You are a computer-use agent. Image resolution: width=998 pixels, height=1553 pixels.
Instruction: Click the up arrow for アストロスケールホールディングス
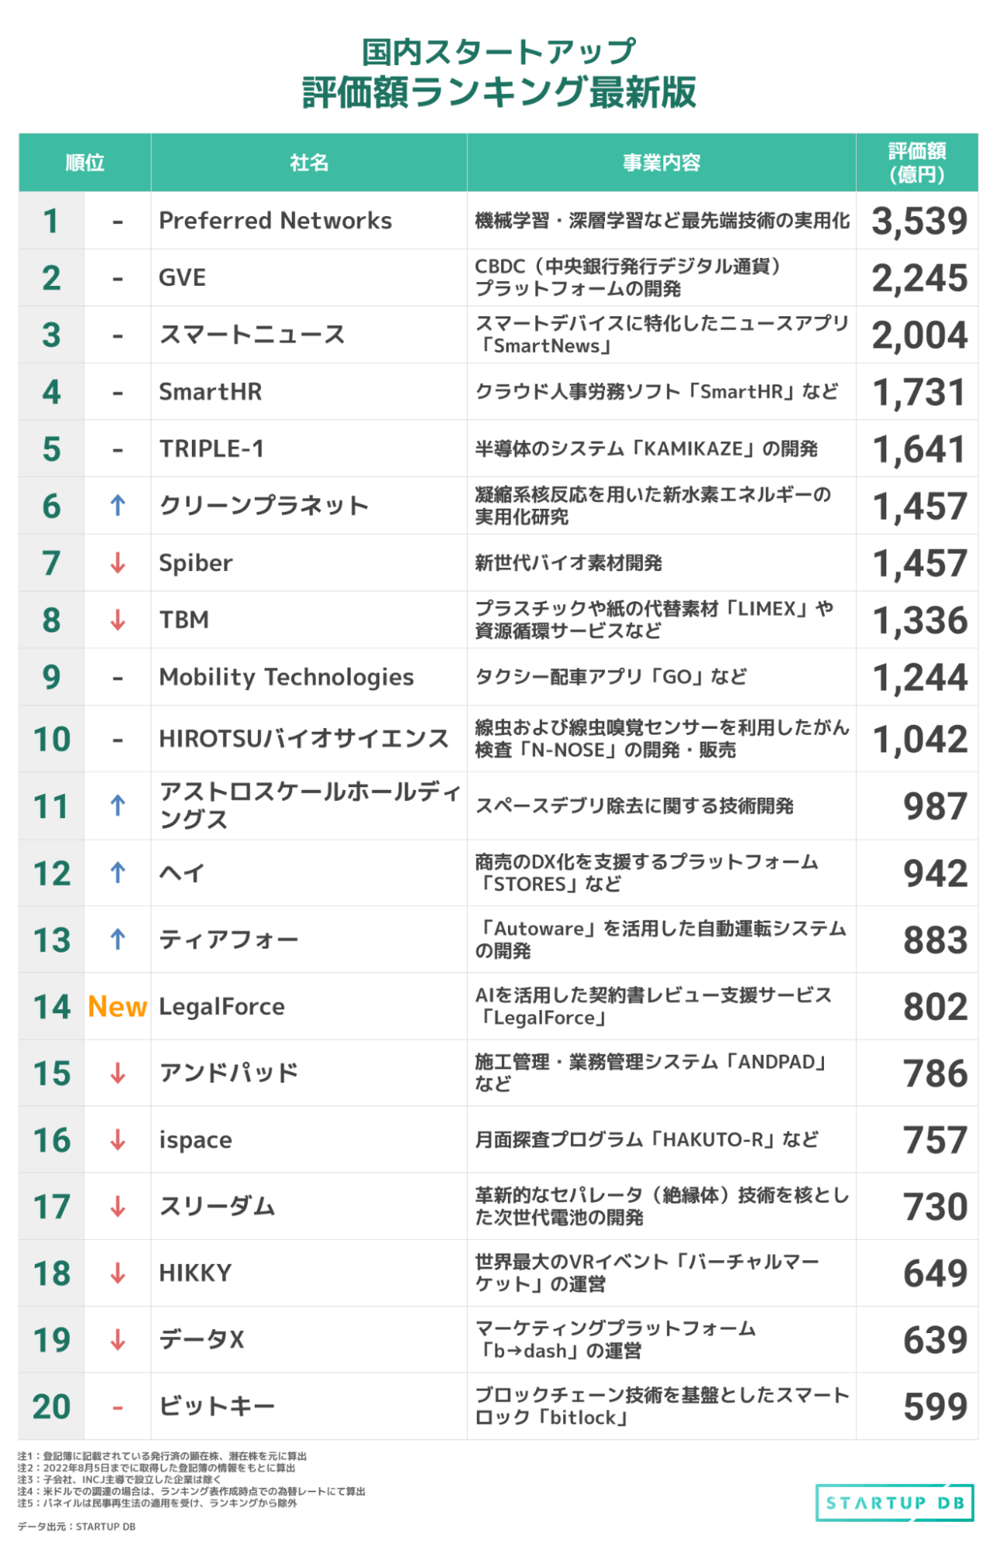(117, 806)
